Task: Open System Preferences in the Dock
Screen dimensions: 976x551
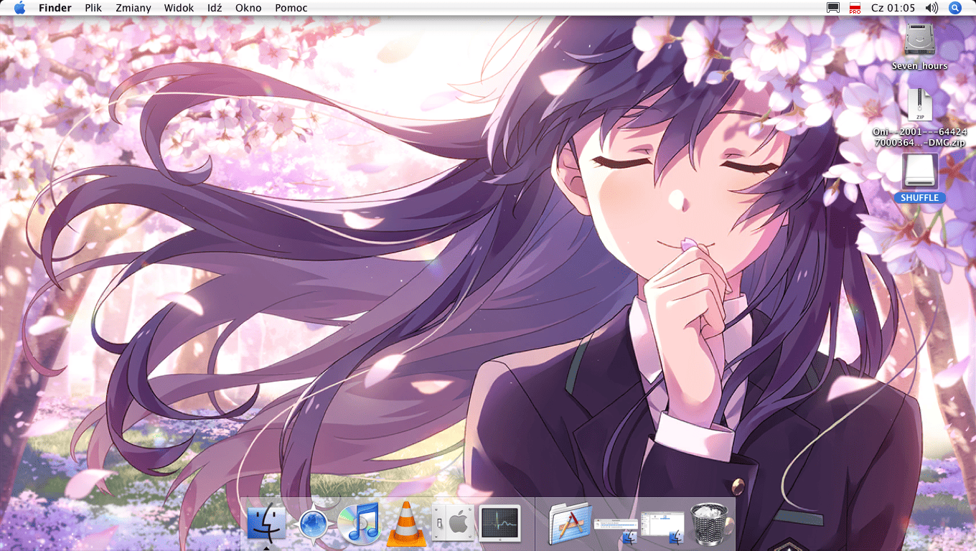Action: (x=454, y=524)
